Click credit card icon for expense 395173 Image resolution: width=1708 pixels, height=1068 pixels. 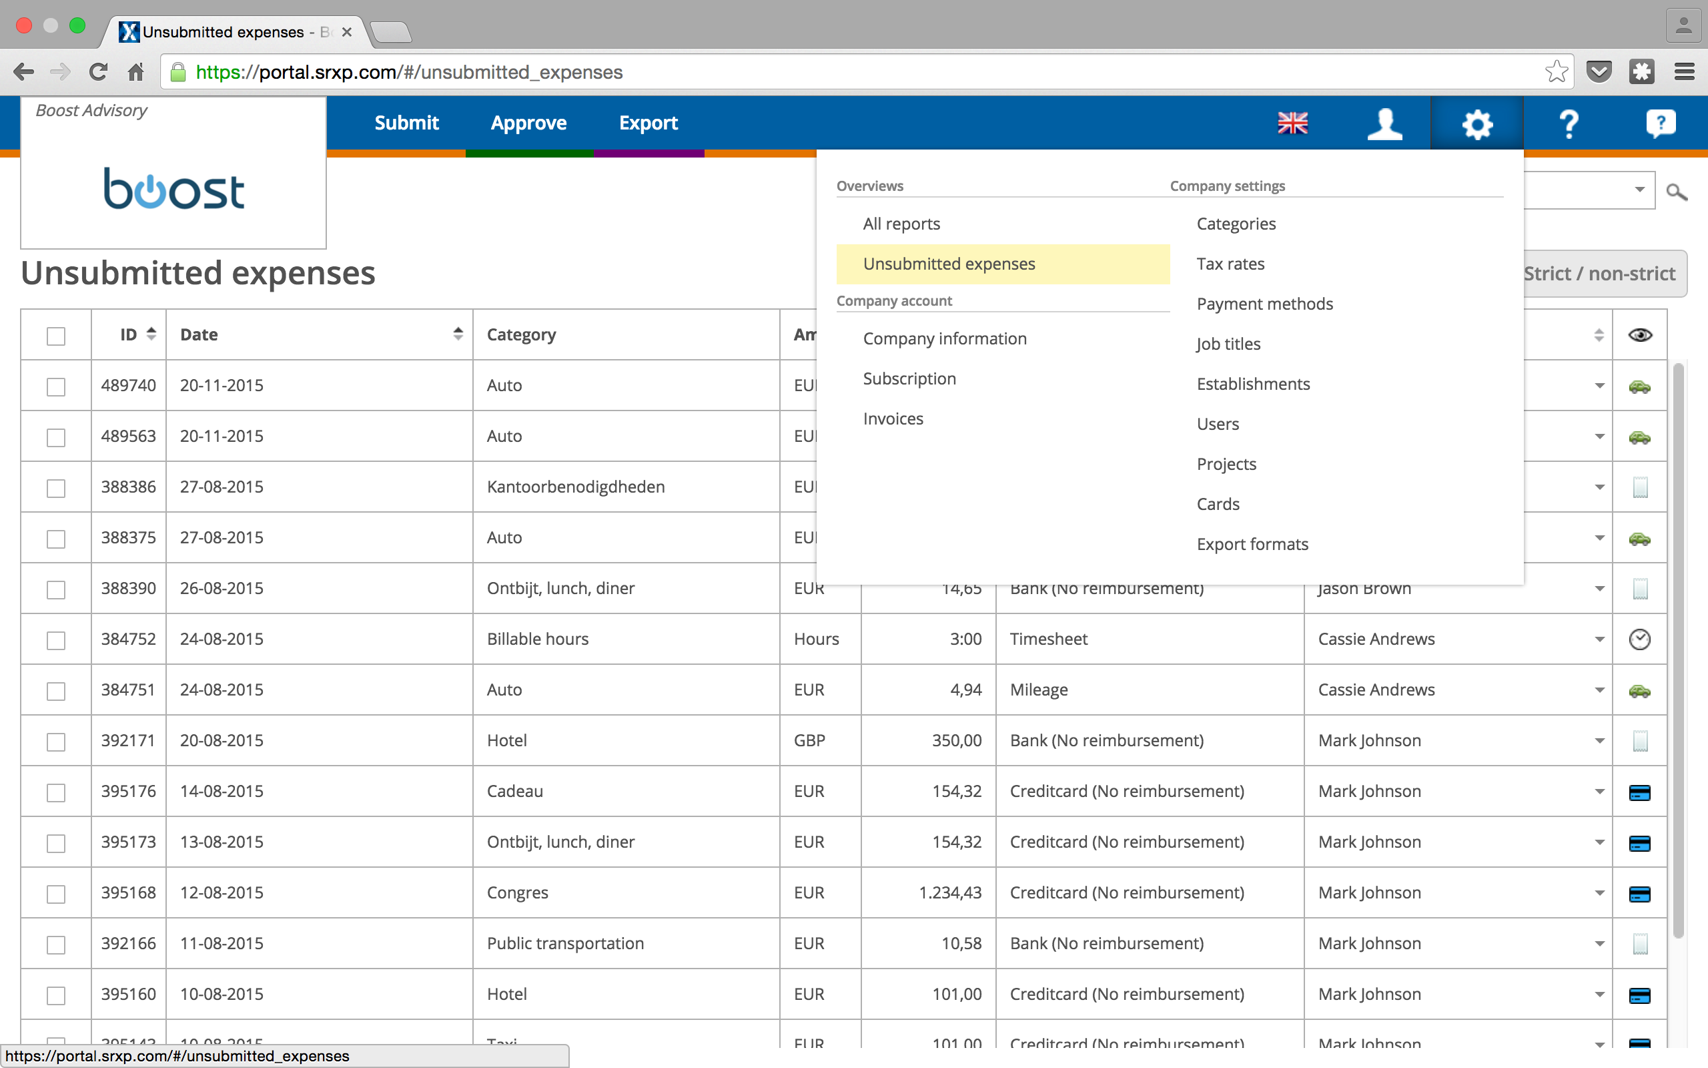[1639, 842]
